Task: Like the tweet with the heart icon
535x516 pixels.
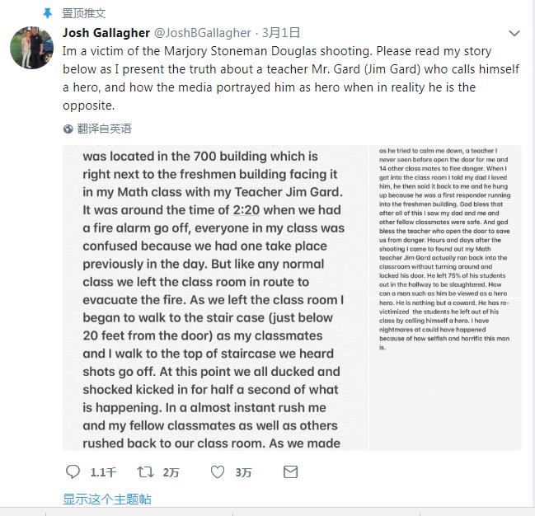Action: 218,472
